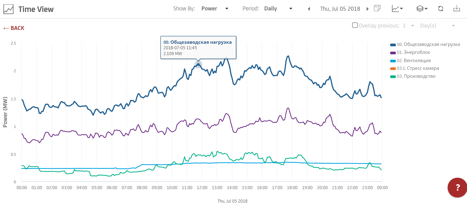Screen dimensions: 467x209
Task: Refresh the chart data
Action: [441, 9]
